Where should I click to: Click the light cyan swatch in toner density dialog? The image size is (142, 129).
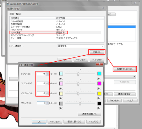tap(61, 74)
